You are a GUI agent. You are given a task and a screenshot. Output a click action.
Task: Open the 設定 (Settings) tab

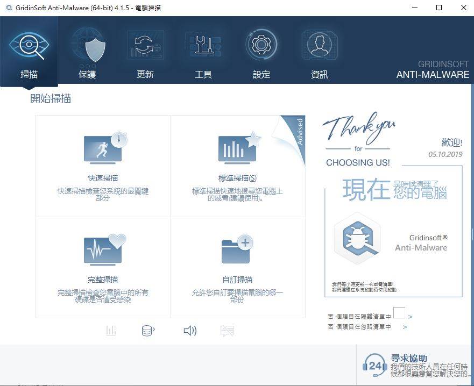click(x=261, y=52)
